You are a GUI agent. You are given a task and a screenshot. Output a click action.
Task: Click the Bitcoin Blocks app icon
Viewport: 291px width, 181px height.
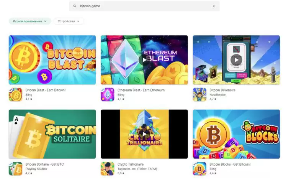tap(199, 169)
